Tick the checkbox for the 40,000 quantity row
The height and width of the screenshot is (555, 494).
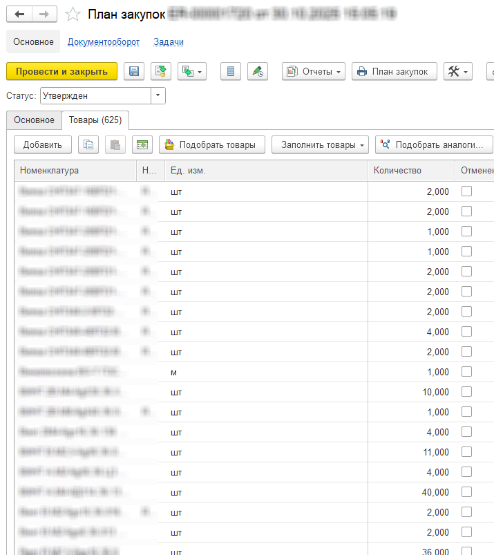tap(466, 492)
